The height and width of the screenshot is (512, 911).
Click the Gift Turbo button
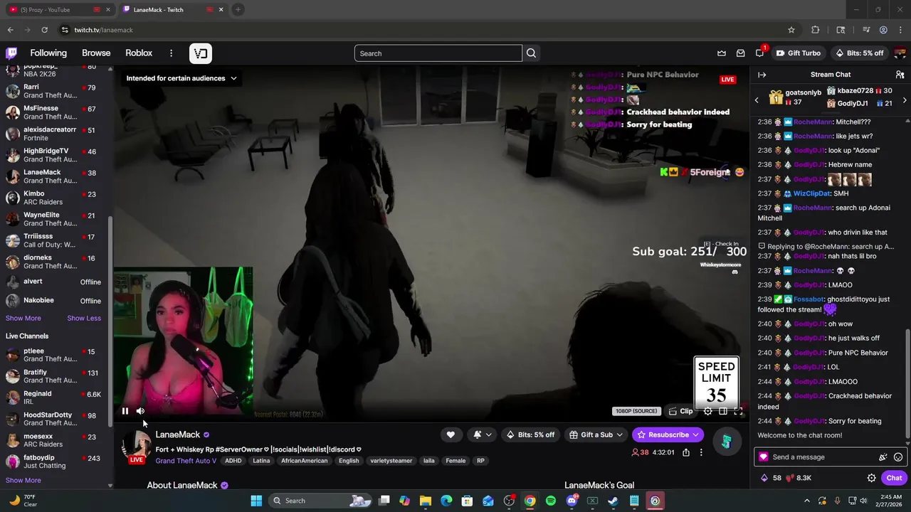click(x=799, y=53)
